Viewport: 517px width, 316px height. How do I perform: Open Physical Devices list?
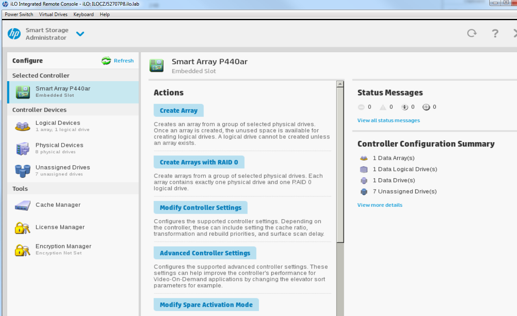click(73, 148)
